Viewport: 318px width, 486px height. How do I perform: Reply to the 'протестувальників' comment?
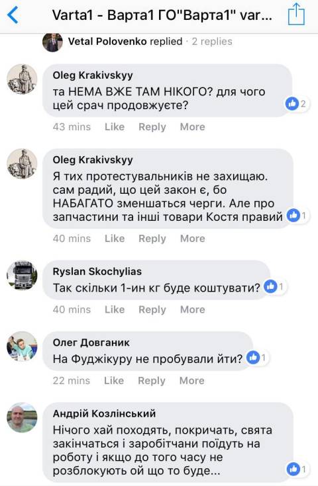coord(152,238)
